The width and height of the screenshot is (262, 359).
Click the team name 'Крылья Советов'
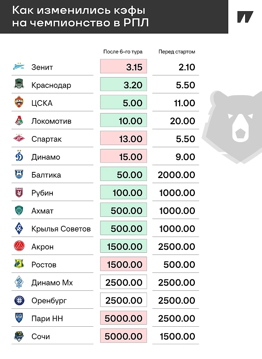point(61,229)
